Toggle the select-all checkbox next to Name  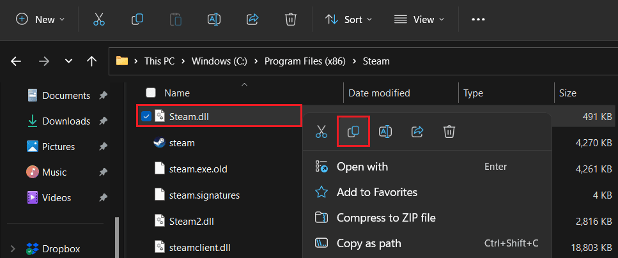[x=151, y=93]
